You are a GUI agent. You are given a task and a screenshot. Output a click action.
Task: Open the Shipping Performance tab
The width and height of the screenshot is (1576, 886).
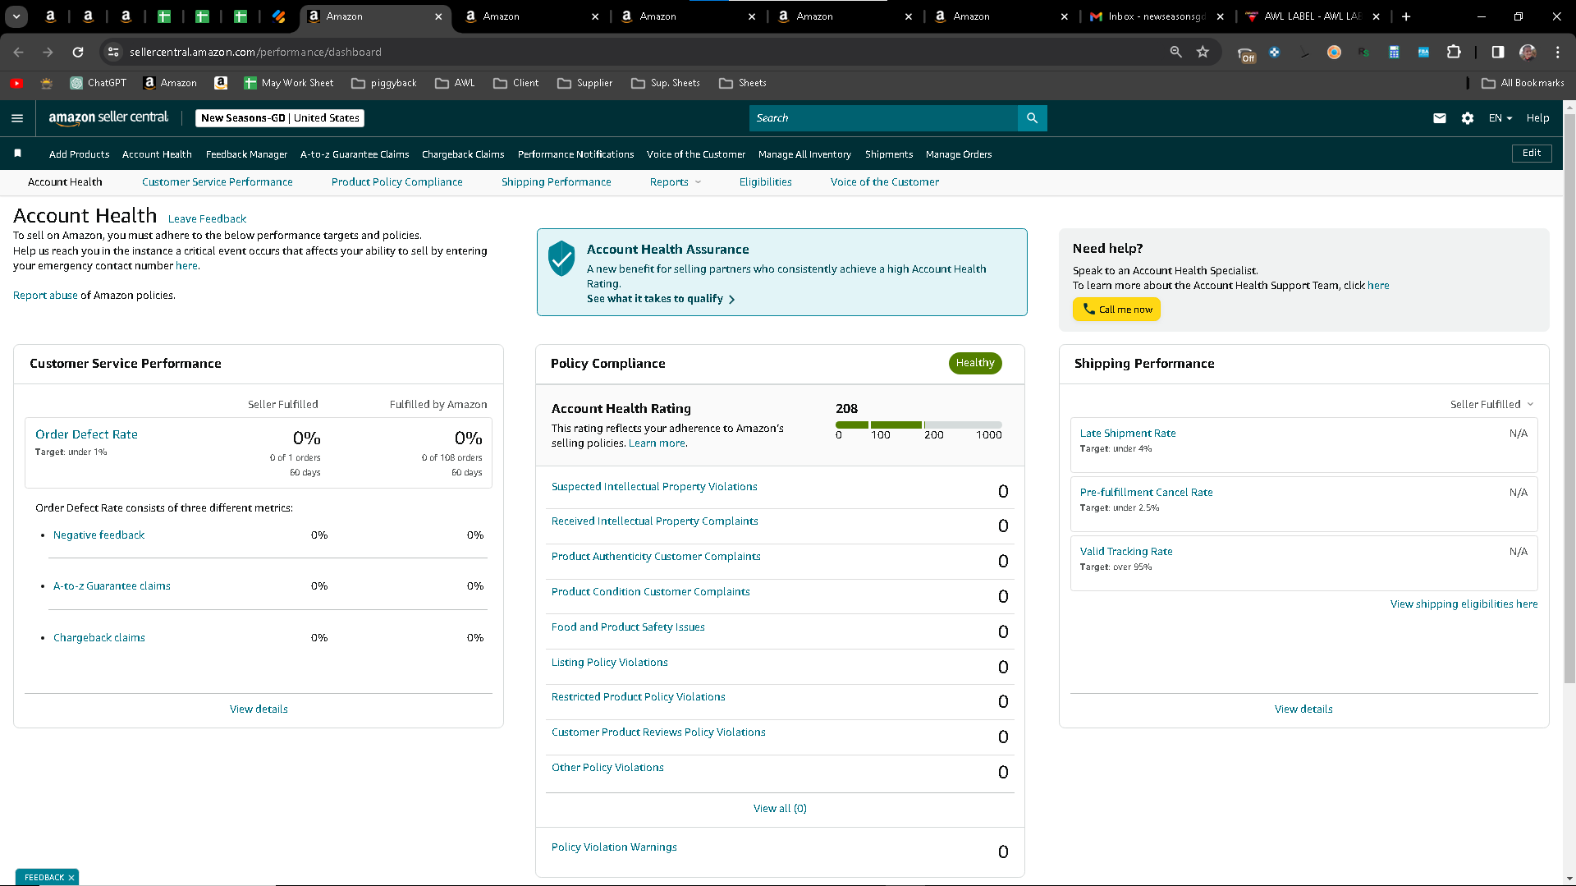tap(556, 182)
